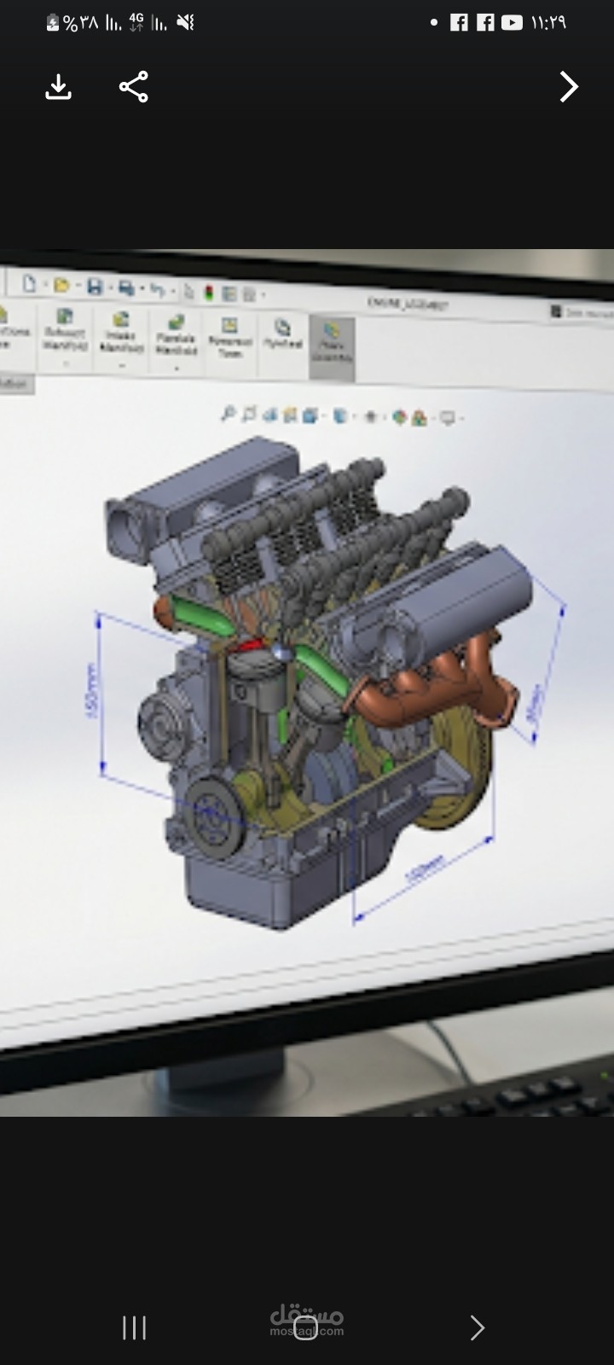Tap the Android back button
The image size is (614, 1365).
click(x=478, y=1327)
